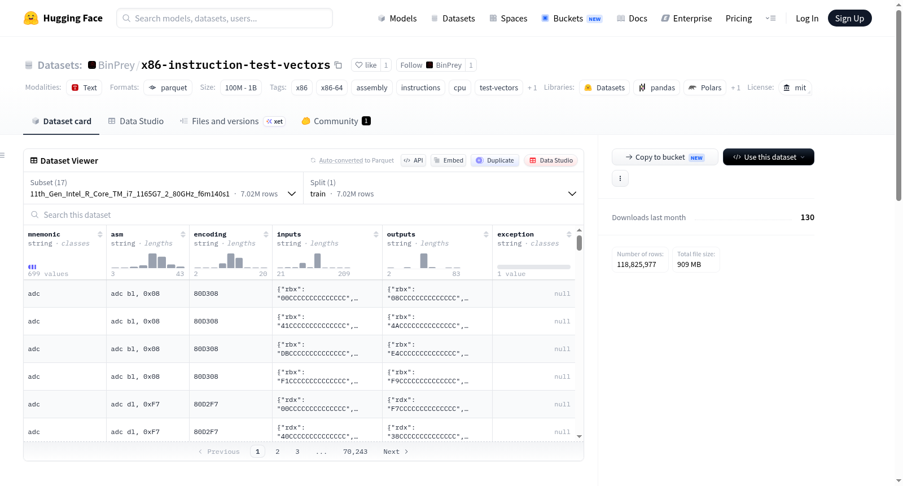This screenshot has width=903, height=486.
Task: Go to page 2 of the table
Action: [x=278, y=452]
